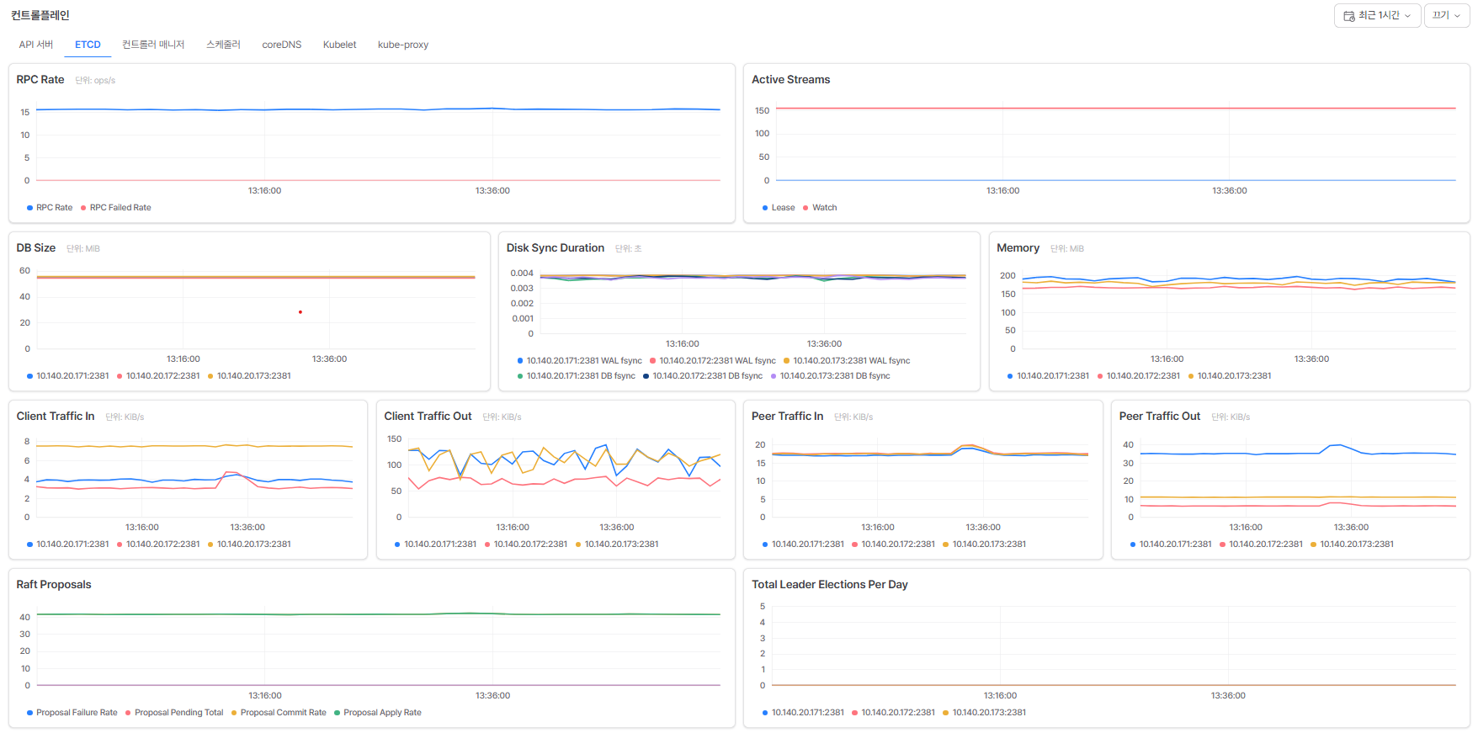The width and height of the screenshot is (1478, 733).
Task: Toggle the 10.140.20.172:2381 WAL fsync legend entry
Action: [x=713, y=361]
